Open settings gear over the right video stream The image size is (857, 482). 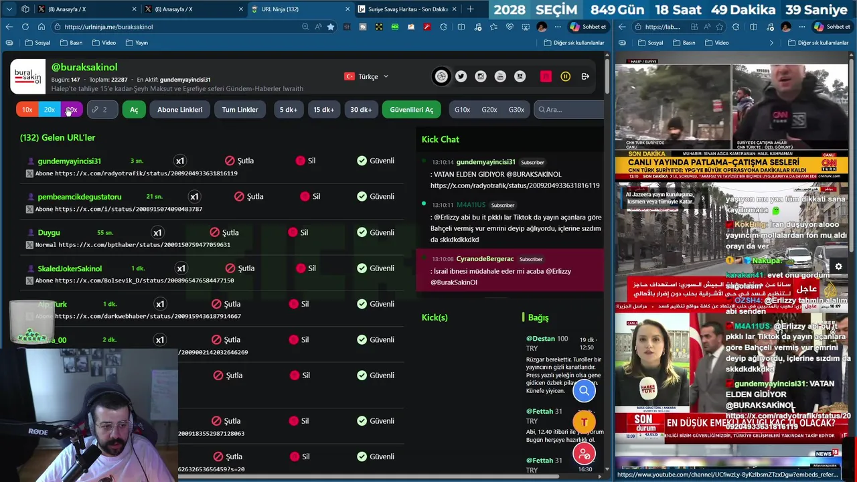point(838,266)
